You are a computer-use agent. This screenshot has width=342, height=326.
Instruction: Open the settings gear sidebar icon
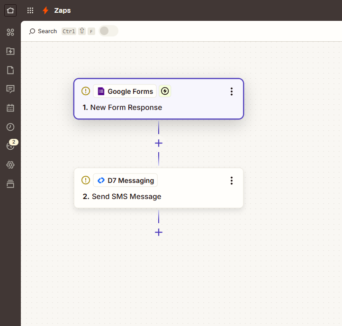tap(10, 165)
